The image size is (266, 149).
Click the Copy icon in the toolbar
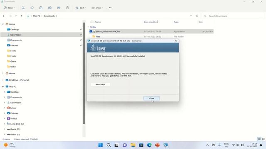(x=32, y=8)
